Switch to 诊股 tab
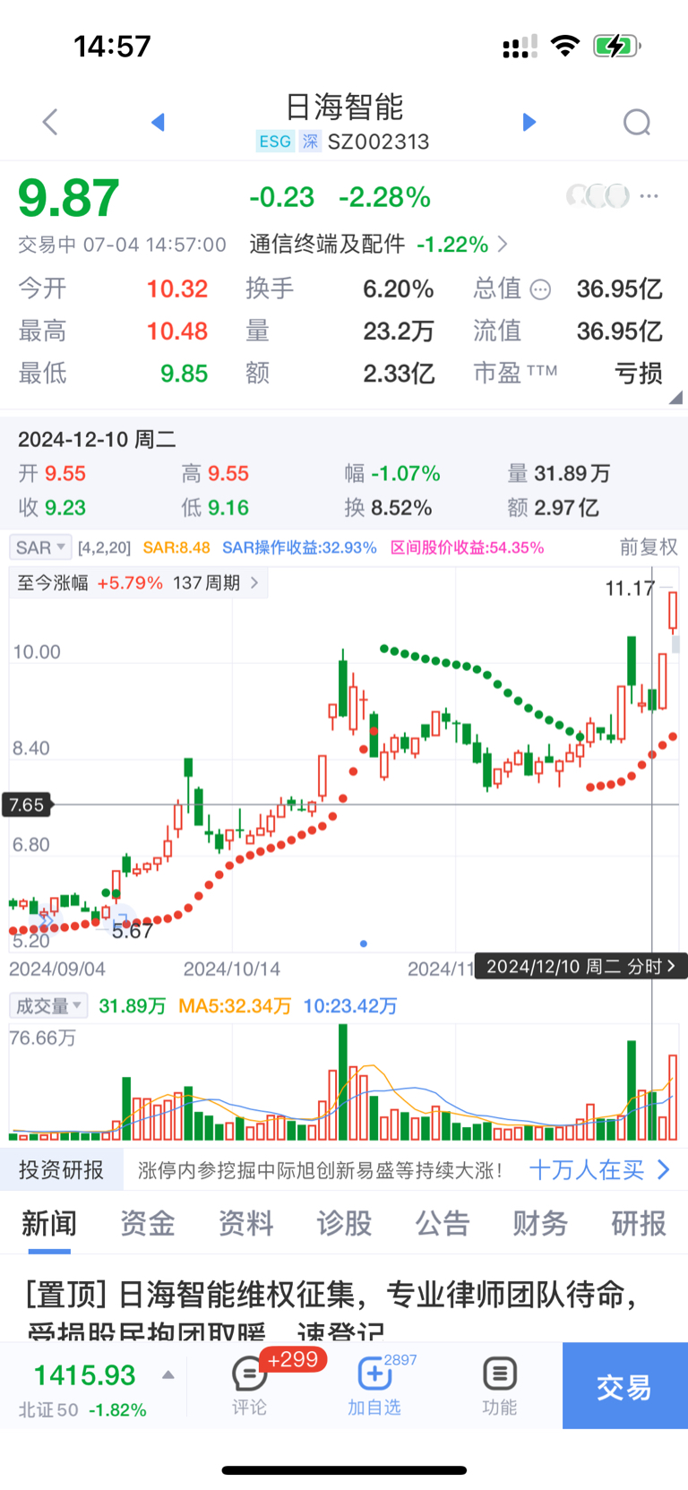The image size is (688, 1490). click(x=344, y=1223)
